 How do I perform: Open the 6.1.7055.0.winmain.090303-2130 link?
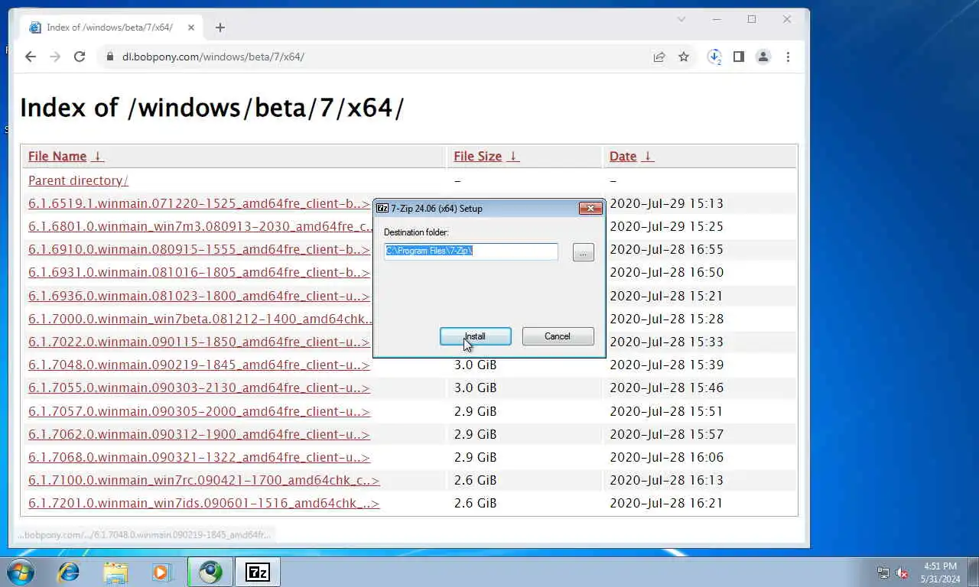199,388
